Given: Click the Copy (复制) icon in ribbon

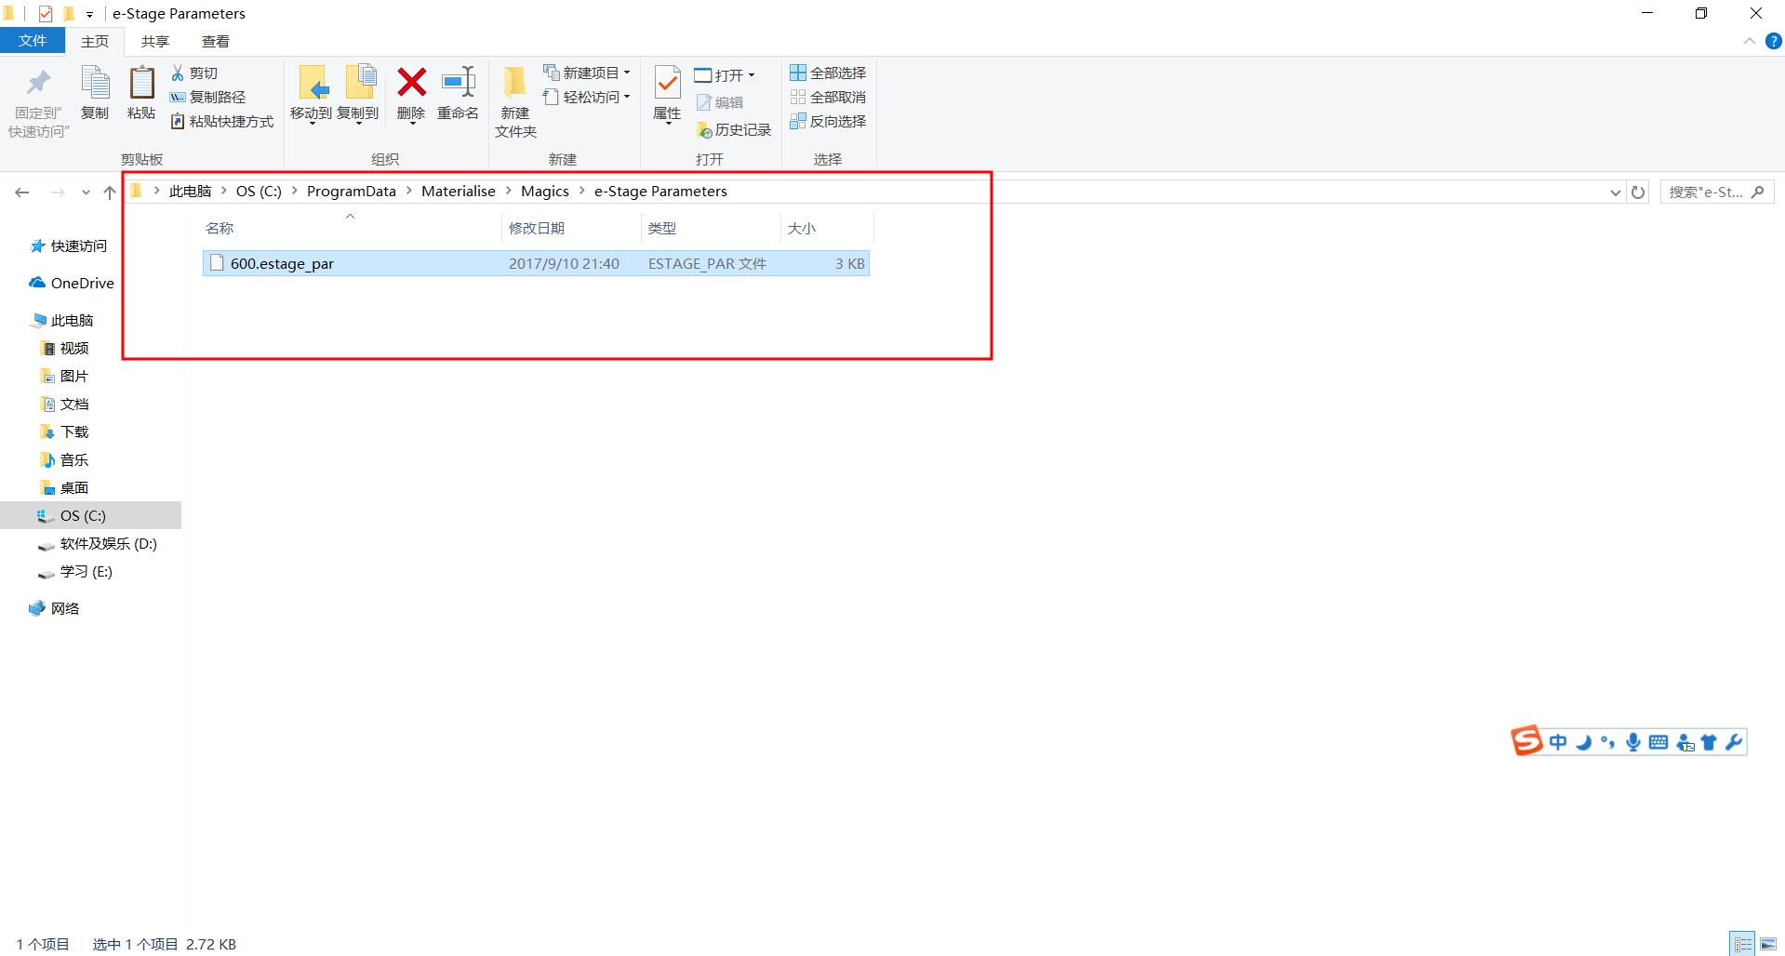Looking at the screenshot, I should (x=95, y=84).
